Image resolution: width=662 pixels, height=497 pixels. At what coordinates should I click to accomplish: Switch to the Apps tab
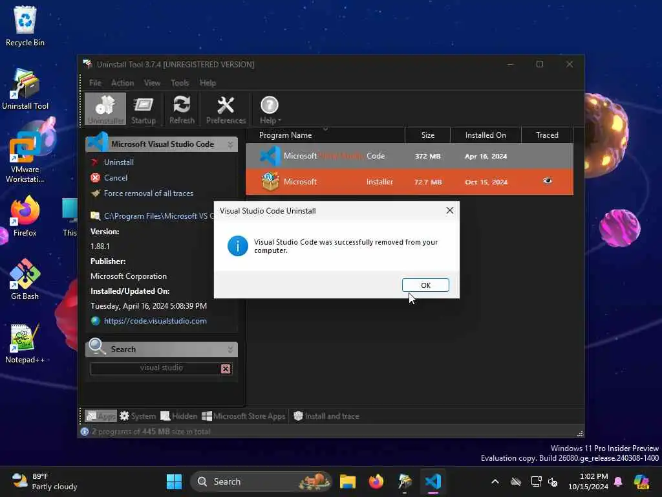click(x=101, y=416)
